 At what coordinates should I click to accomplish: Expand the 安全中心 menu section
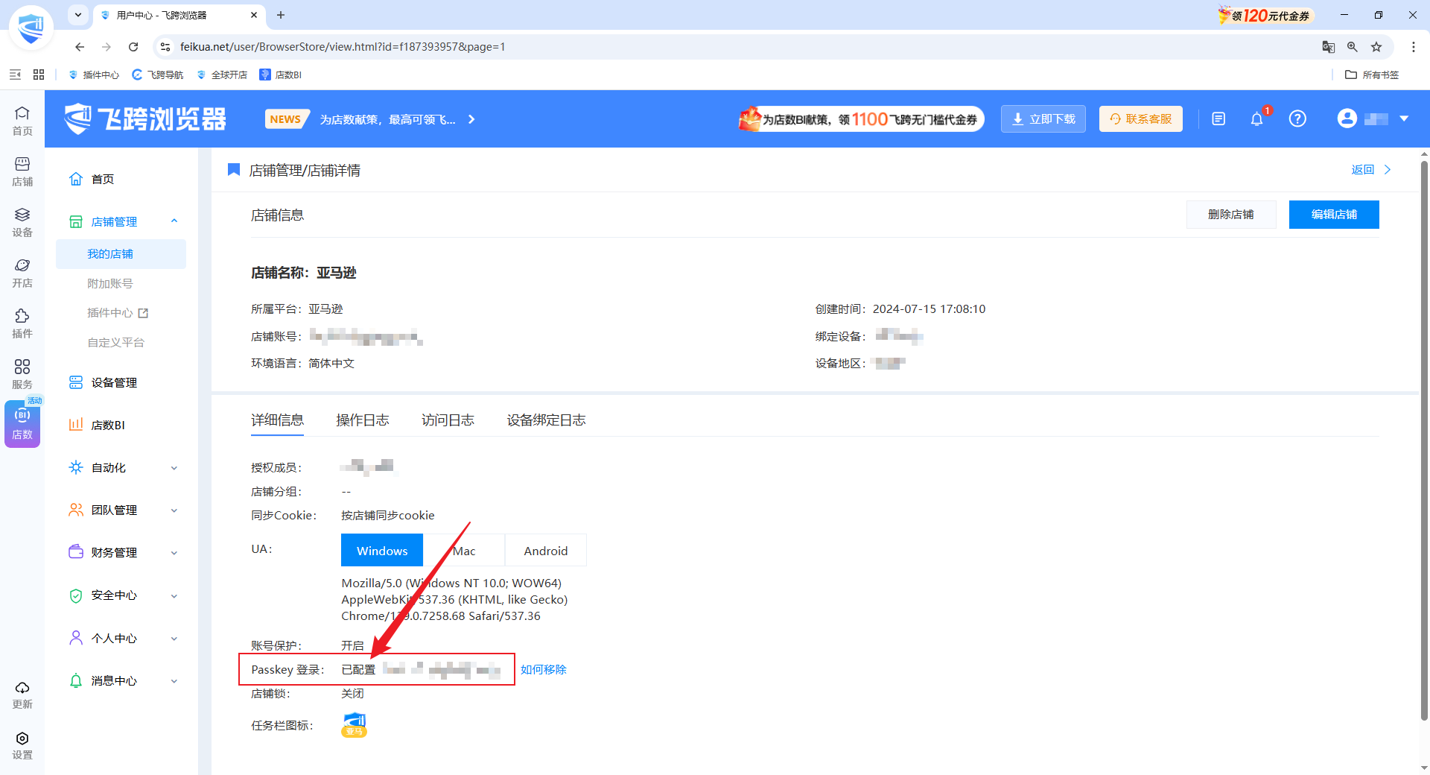[174, 595]
